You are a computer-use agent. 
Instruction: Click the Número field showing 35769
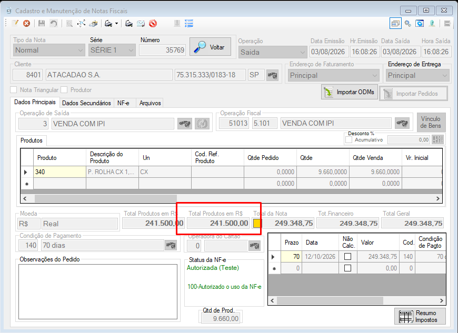pos(162,50)
